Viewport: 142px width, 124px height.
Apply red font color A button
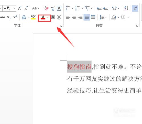point(43,17)
